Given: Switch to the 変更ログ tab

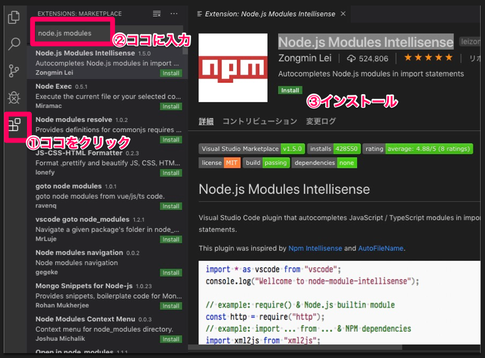Looking at the screenshot, I should pyautogui.click(x=321, y=121).
